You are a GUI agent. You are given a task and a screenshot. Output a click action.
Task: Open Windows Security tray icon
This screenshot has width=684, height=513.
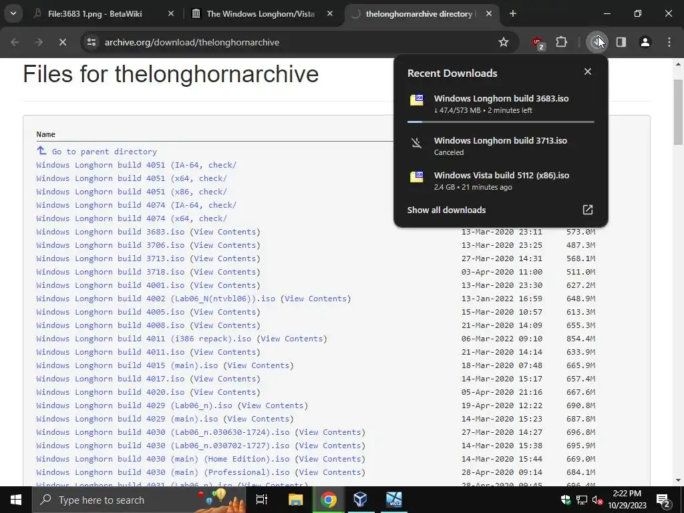(x=566, y=500)
